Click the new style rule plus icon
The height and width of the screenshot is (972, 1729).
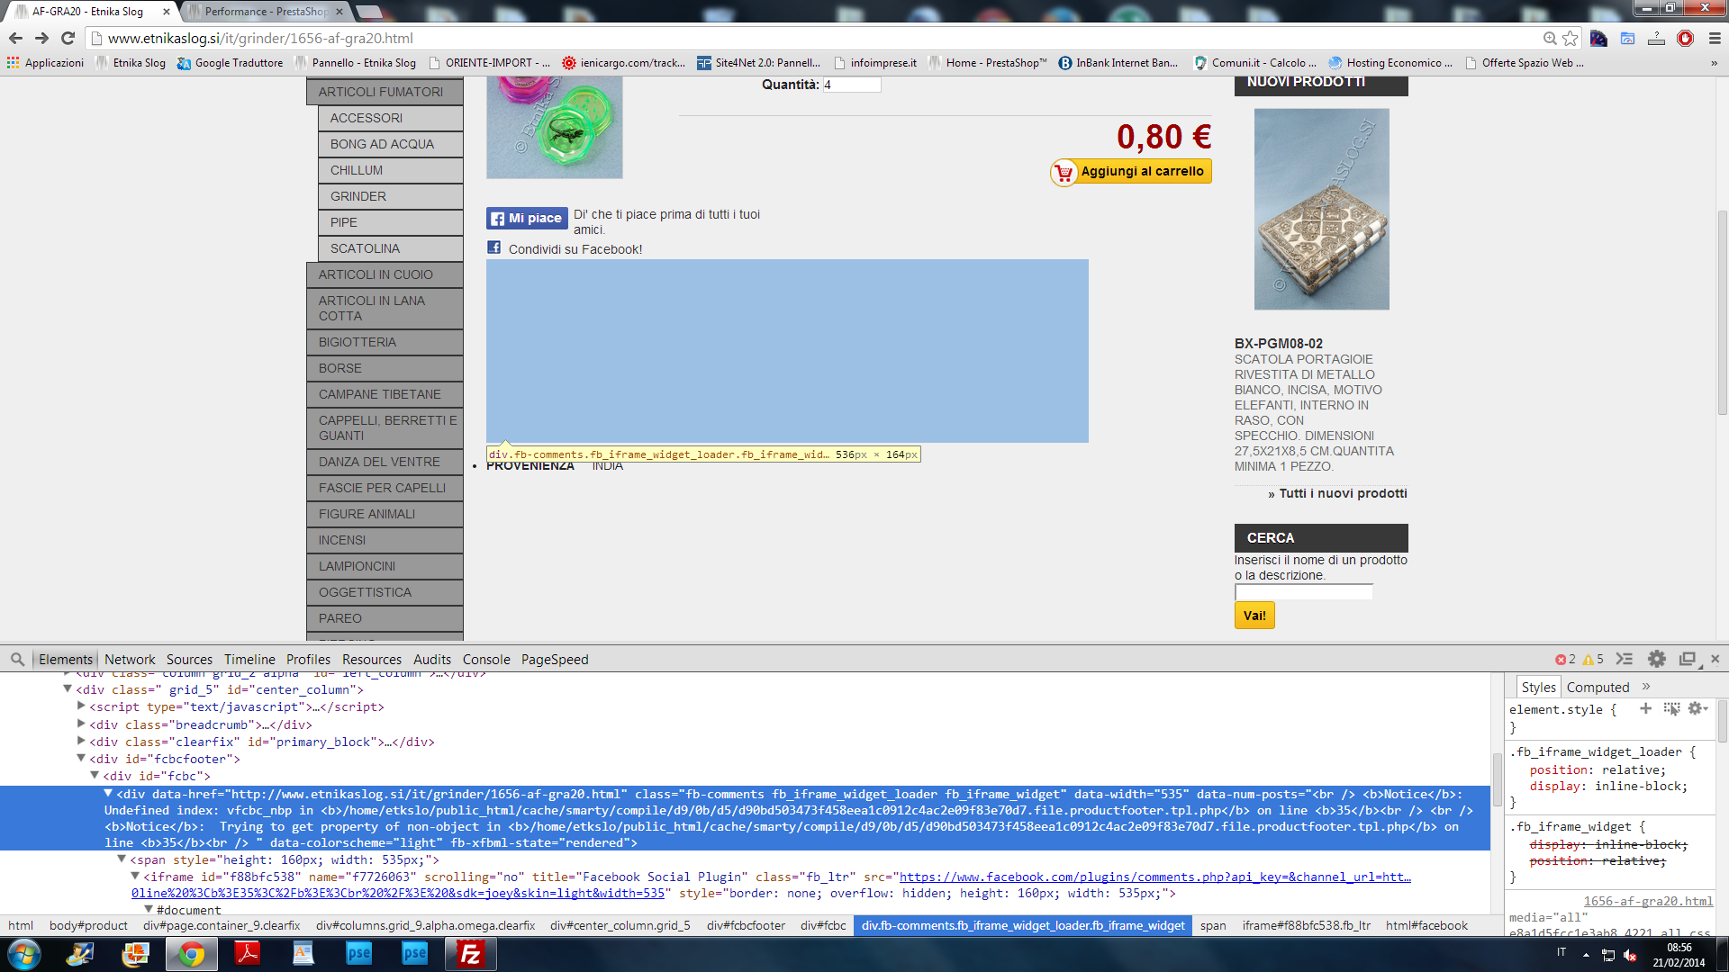coord(1645,709)
